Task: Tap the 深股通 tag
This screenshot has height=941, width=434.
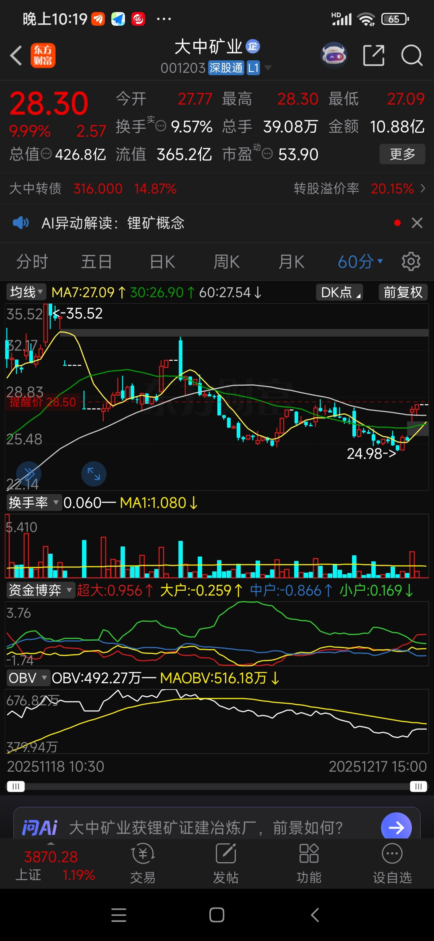Action: coord(226,68)
